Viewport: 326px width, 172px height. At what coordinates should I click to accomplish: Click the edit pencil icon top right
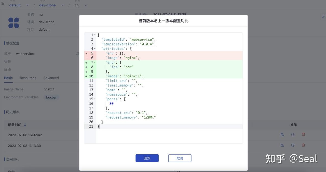tap(323, 17)
